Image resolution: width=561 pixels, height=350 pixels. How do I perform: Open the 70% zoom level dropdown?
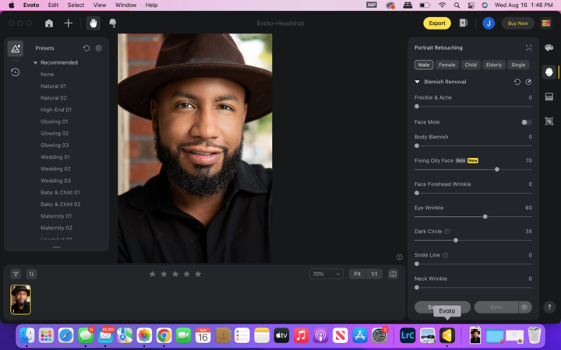tap(326, 274)
